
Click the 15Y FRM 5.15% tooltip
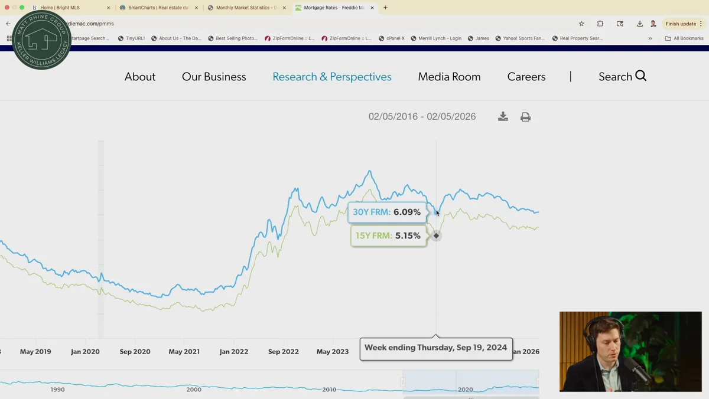coord(388,236)
